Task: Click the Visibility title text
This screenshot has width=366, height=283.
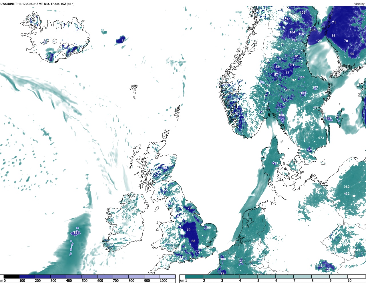Action: (359, 4)
